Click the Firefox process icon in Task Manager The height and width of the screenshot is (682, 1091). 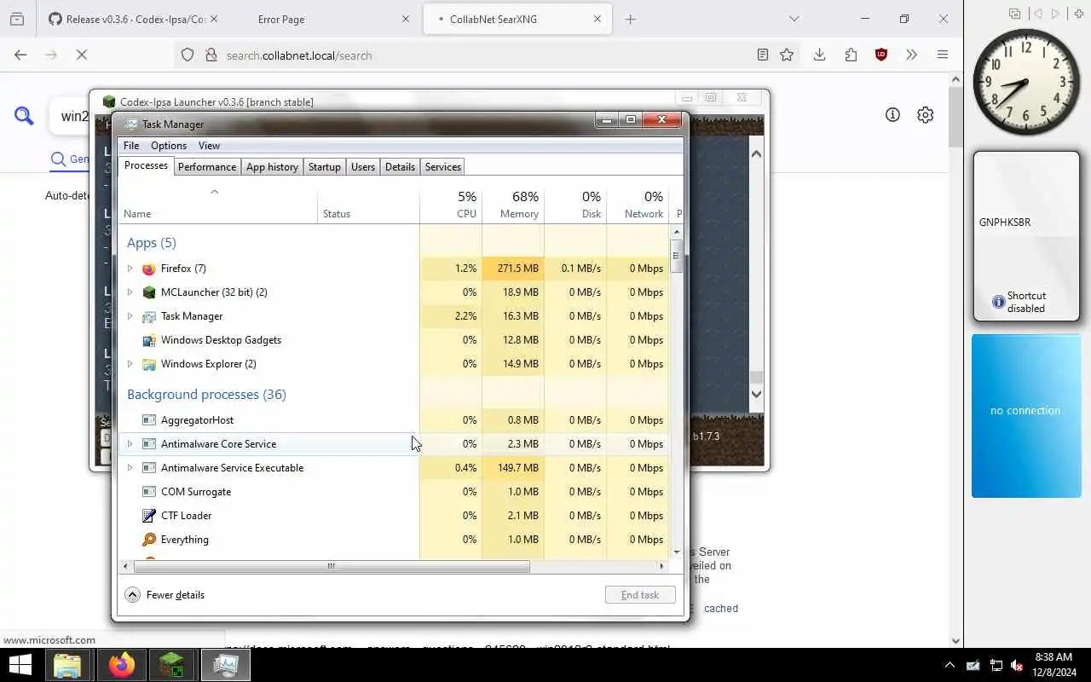point(149,269)
